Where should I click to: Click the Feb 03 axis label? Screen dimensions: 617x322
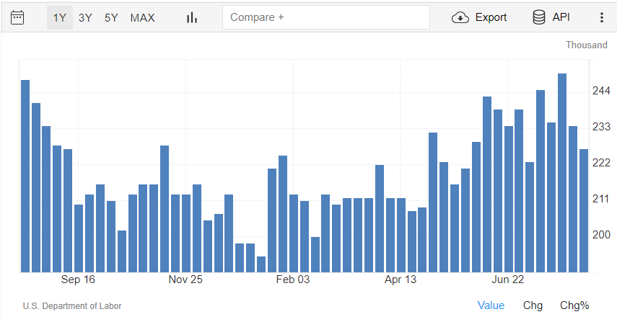(293, 279)
